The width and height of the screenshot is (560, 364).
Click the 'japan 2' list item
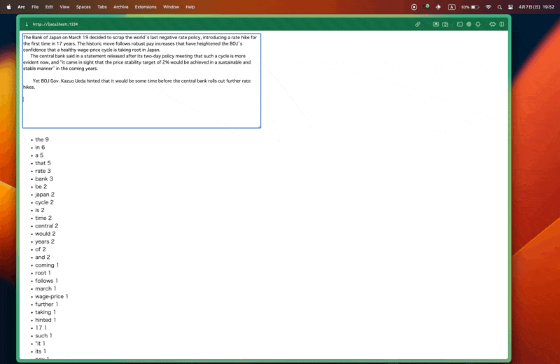[45, 195]
